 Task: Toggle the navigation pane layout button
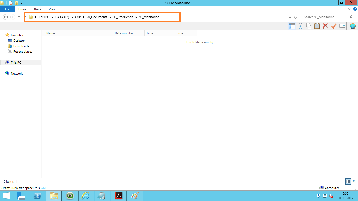(292, 26)
